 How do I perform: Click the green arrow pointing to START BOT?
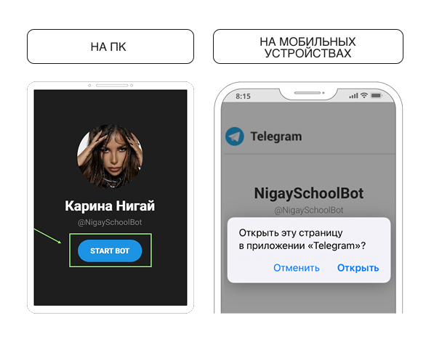point(47,236)
